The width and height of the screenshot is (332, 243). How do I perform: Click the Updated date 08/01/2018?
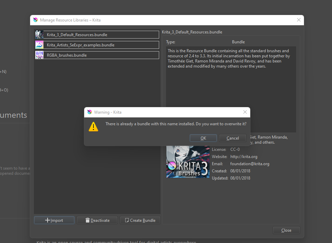pyautogui.click(x=240, y=178)
